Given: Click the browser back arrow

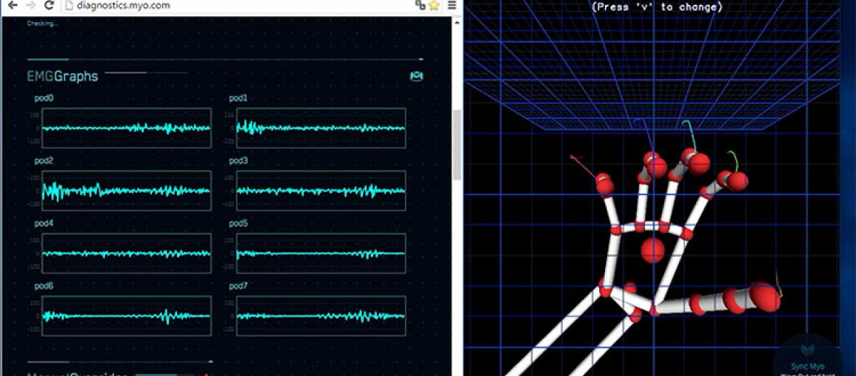Looking at the screenshot, I should click(11, 5).
